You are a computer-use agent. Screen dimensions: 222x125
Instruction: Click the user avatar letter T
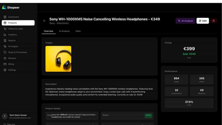point(5,116)
